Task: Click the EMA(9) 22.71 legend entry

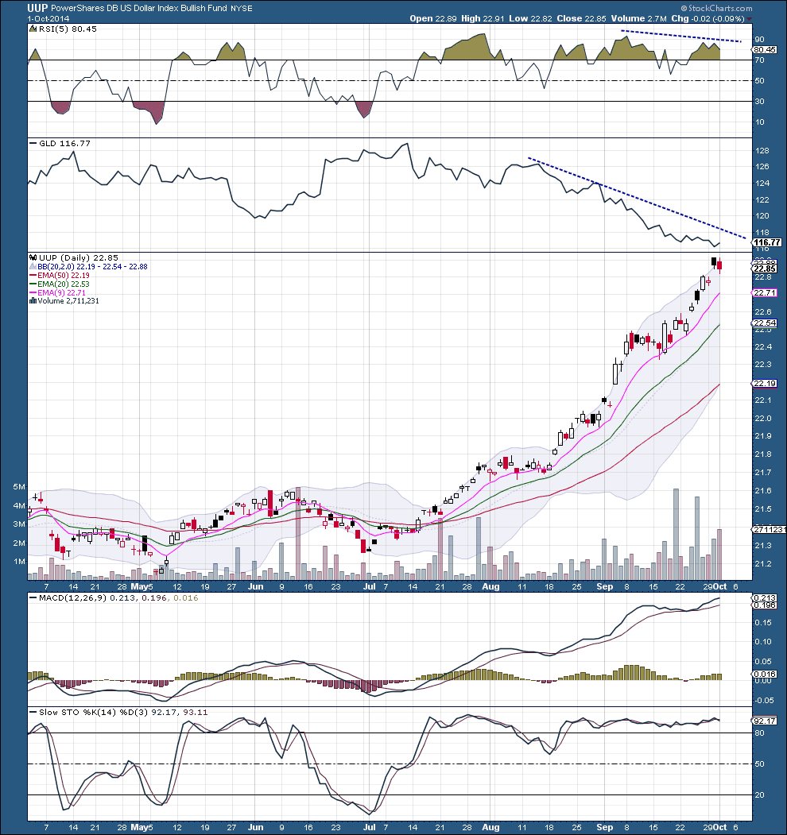Action: tap(57, 292)
